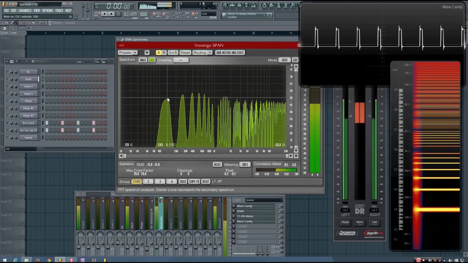
Task: Mute the Sweep channel via its green LED
Action: (7, 138)
